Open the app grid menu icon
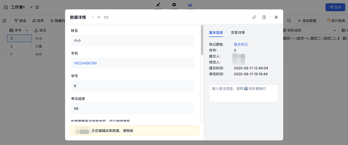This screenshot has height=145, width=348. pos(6,7)
